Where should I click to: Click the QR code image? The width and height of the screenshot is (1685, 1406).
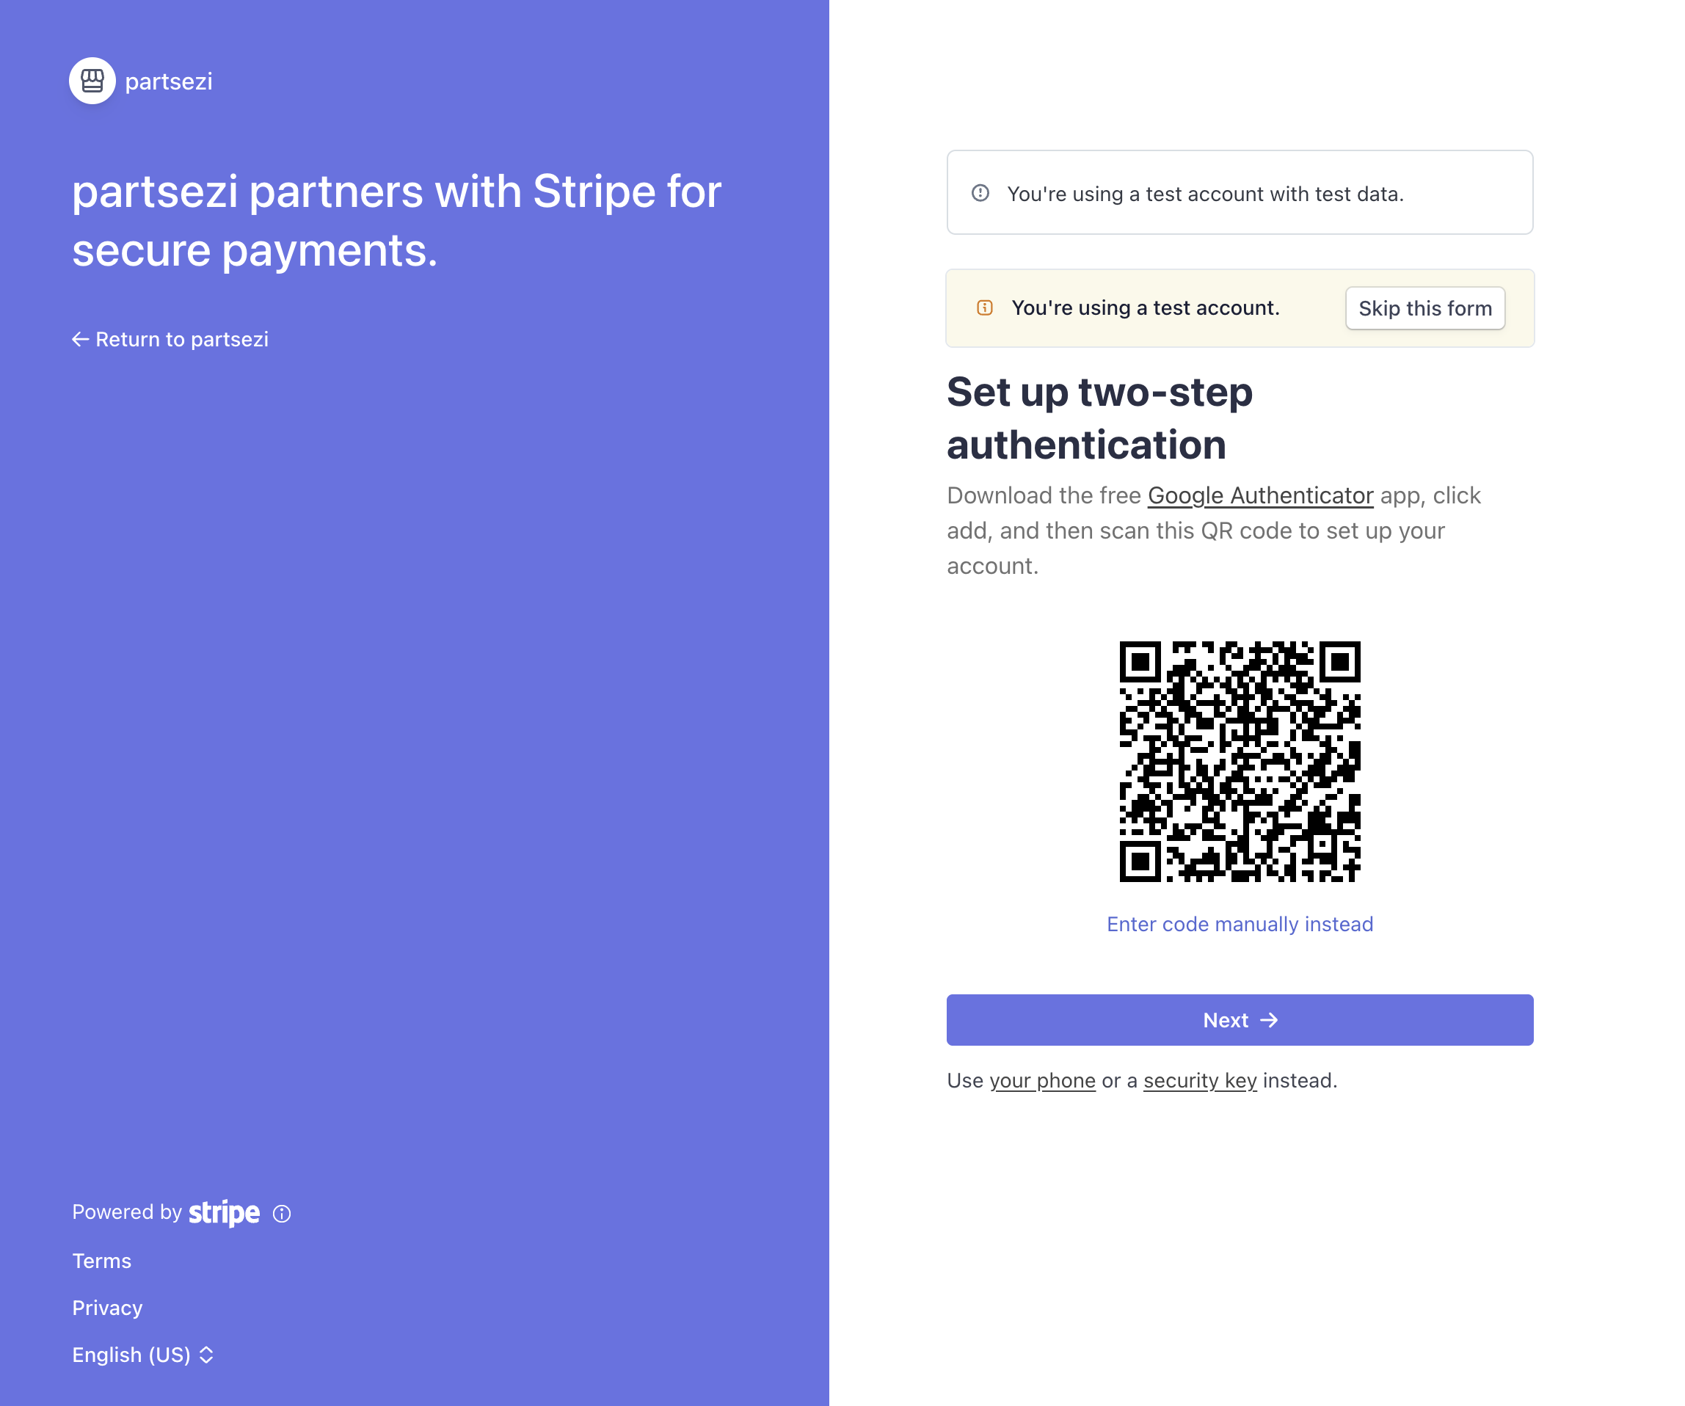click(1240, 761)
